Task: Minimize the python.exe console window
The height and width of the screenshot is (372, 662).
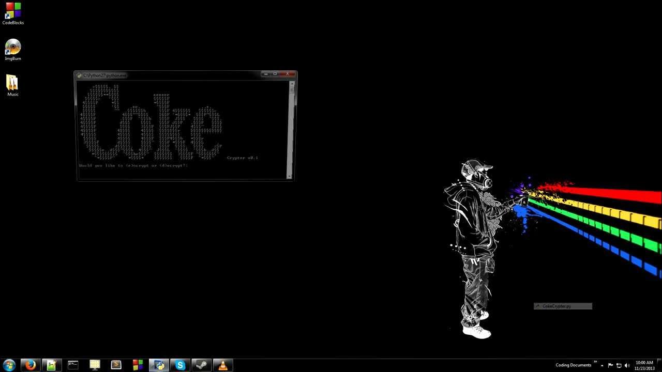Action: [266, 74]
